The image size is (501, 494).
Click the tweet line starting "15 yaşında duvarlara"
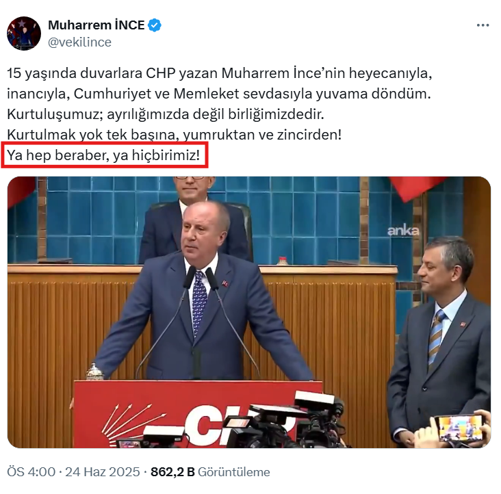coord(220,73)
